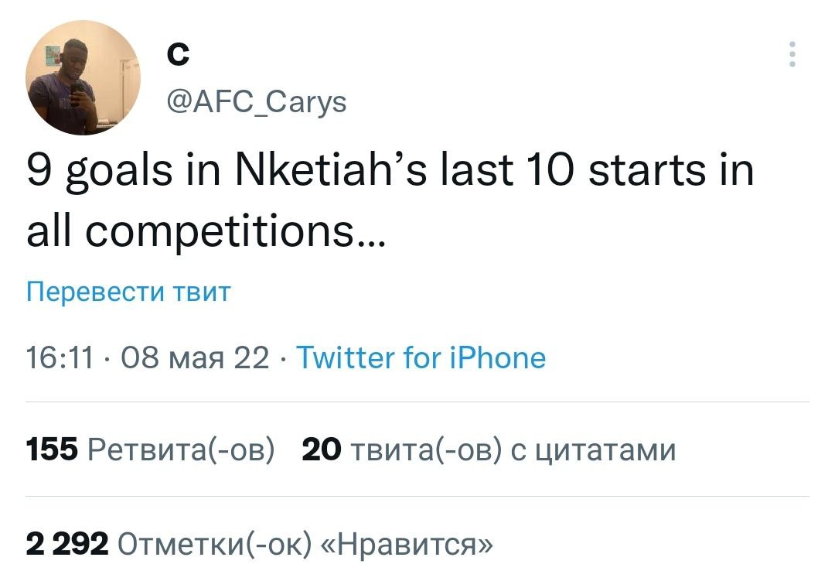
Task: Open the display name "C" profile
Action: click(176, 54)
